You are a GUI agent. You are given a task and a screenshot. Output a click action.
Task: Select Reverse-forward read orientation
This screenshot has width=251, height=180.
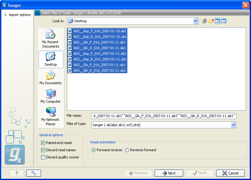[x=127, y=150]
